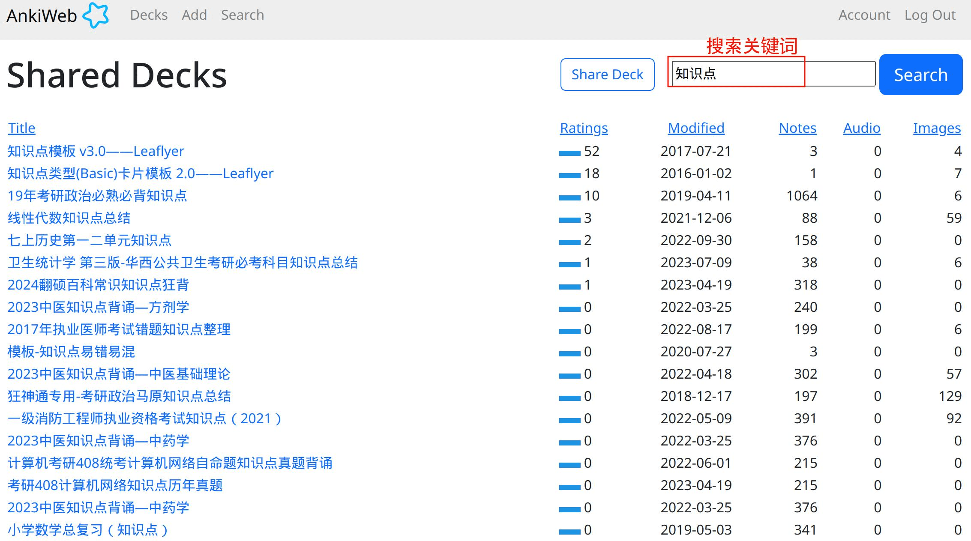Screen dimensions: 971x541
Task: Click the Share Deck button
Action: (607, 75)
